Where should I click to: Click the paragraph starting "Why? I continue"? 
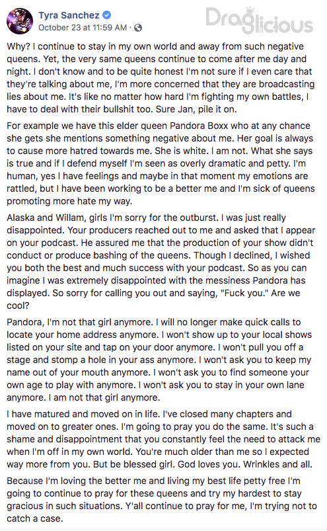(161, 78)
